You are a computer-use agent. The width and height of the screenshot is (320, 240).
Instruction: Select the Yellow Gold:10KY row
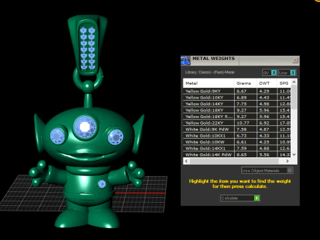click(237, 97)
